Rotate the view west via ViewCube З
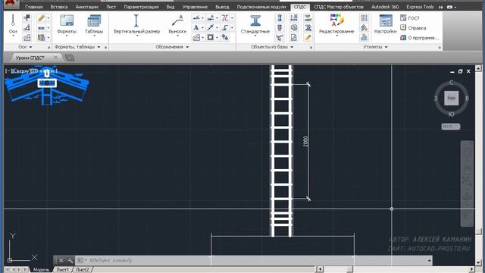 [436, 98]
